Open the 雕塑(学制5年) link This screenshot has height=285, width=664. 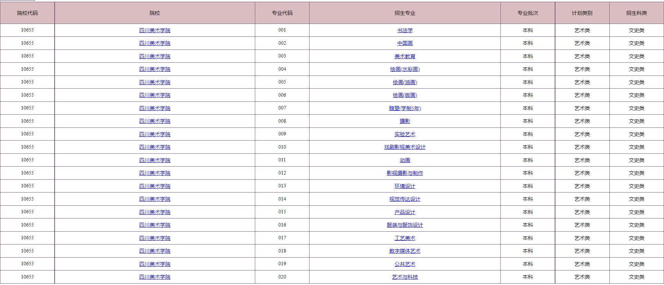click(405, 108)
